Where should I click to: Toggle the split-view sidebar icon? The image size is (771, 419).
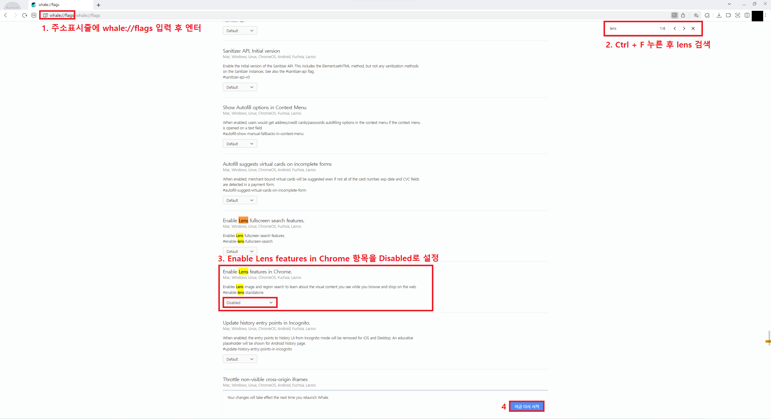[x=747, y=15]
